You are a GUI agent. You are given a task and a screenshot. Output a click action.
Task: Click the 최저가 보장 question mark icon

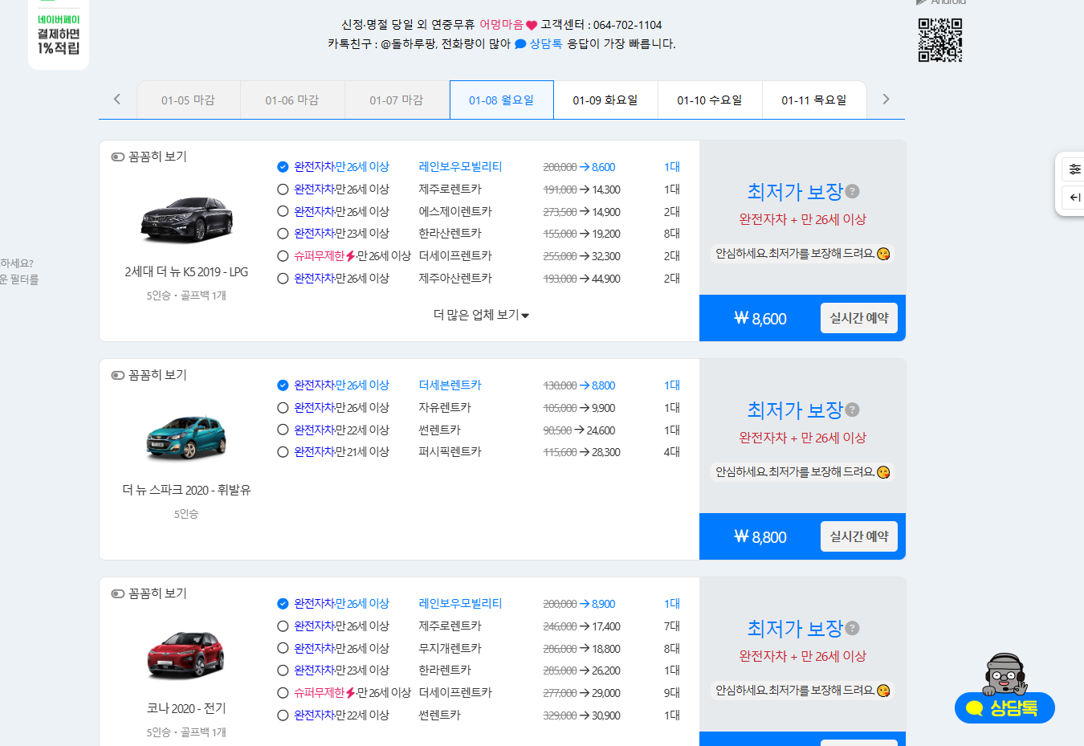coord(851,191)
